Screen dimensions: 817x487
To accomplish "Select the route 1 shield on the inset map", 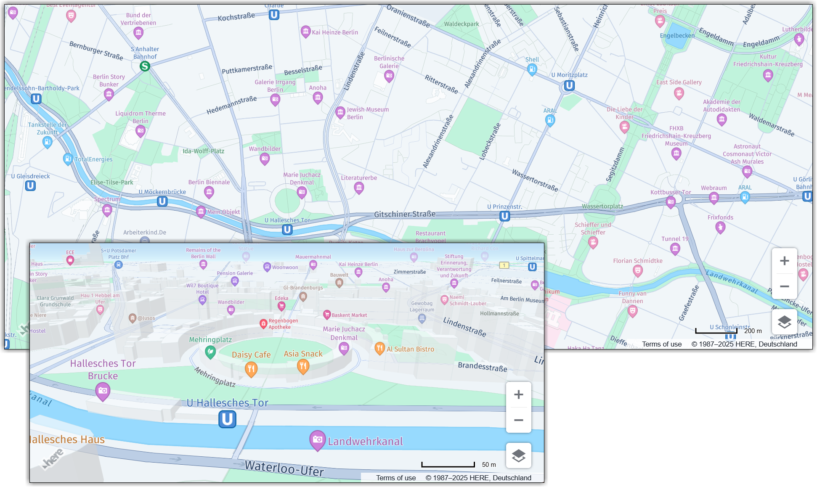I will tap(504, 265).
